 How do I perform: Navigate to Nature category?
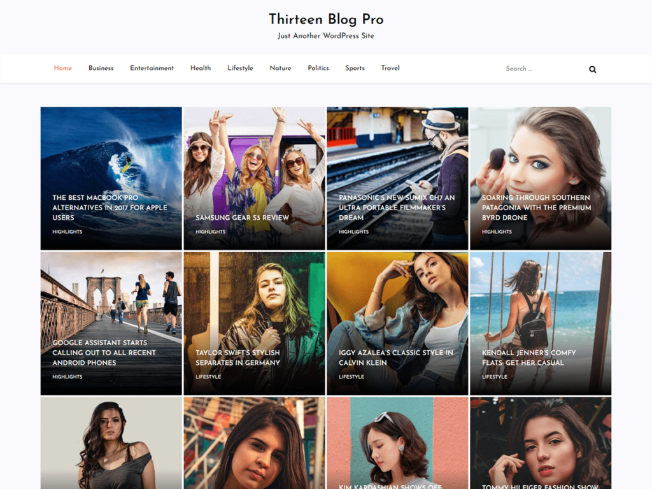tap(280, 68)
